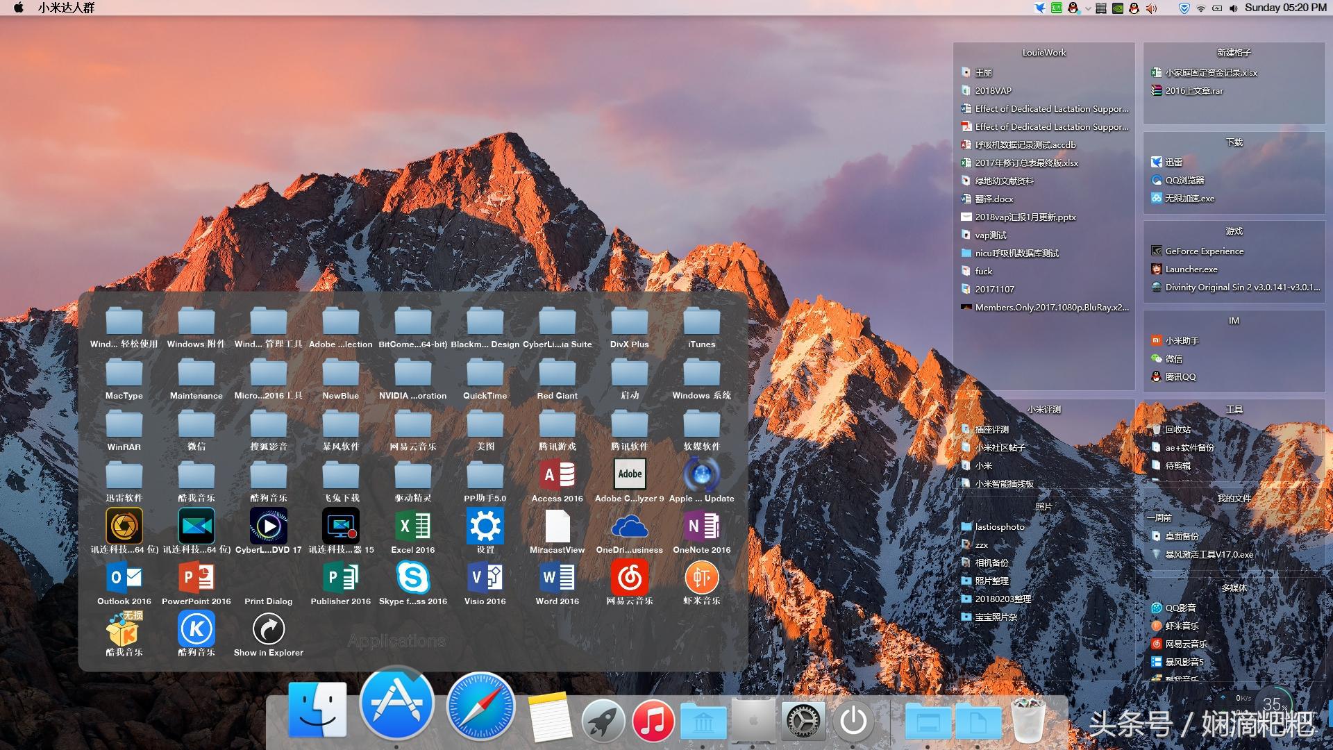Click the 小米达人群 menu bar title

click(x=66, y=8)
